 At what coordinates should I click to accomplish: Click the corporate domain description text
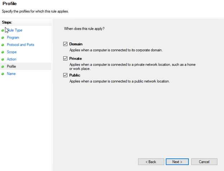(116, 50)
